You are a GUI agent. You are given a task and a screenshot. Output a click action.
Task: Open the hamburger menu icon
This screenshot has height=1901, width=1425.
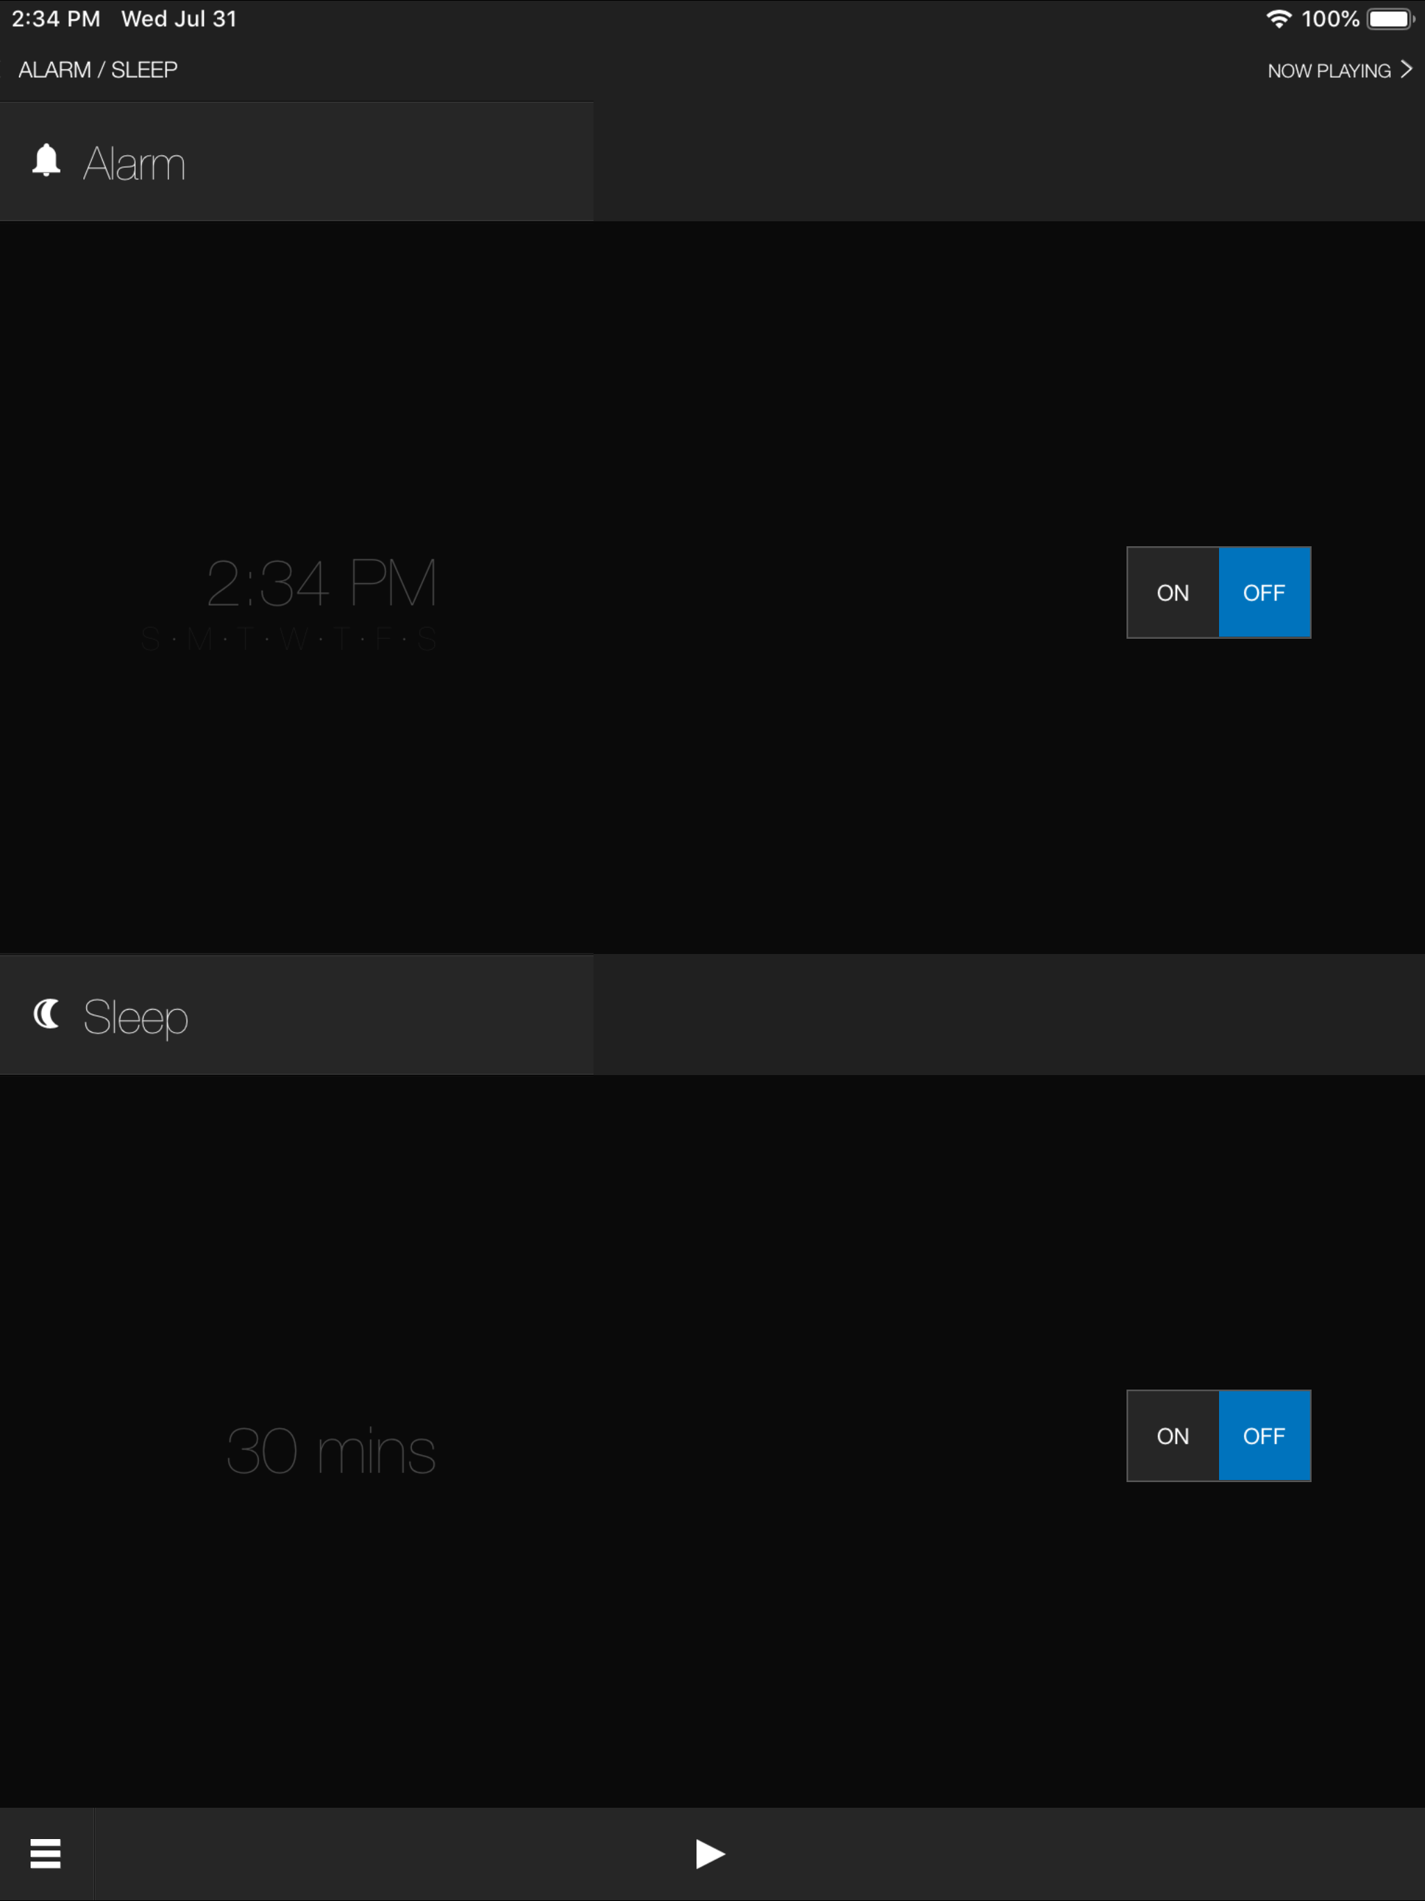click(x=45, y=1854)
